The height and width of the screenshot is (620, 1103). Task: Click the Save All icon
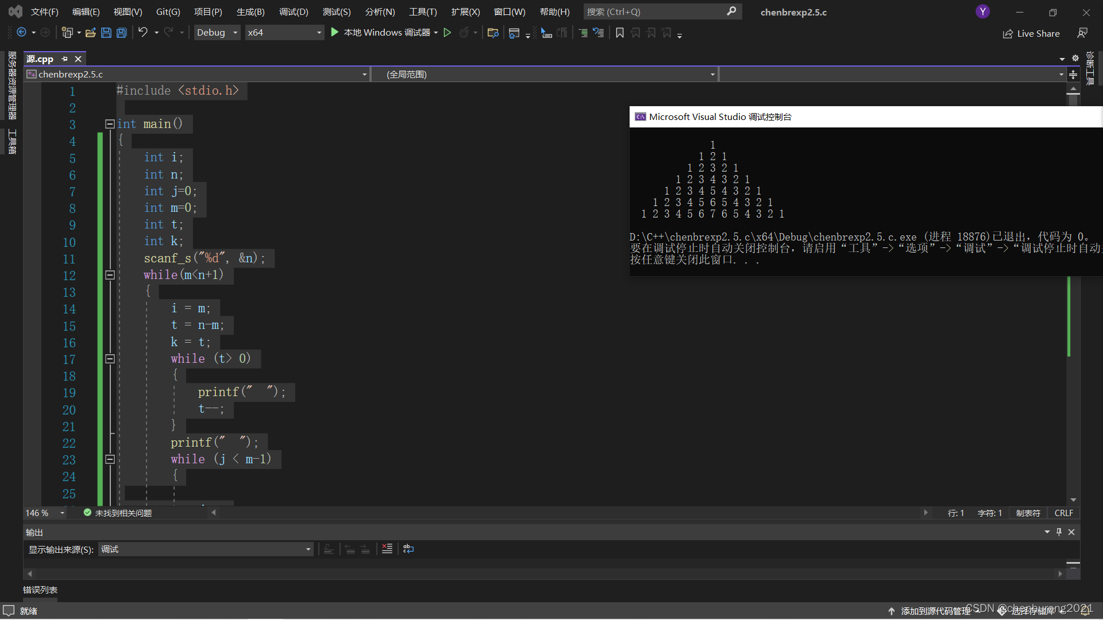click(122, 33)
